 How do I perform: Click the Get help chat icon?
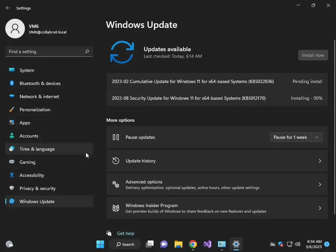109,233
